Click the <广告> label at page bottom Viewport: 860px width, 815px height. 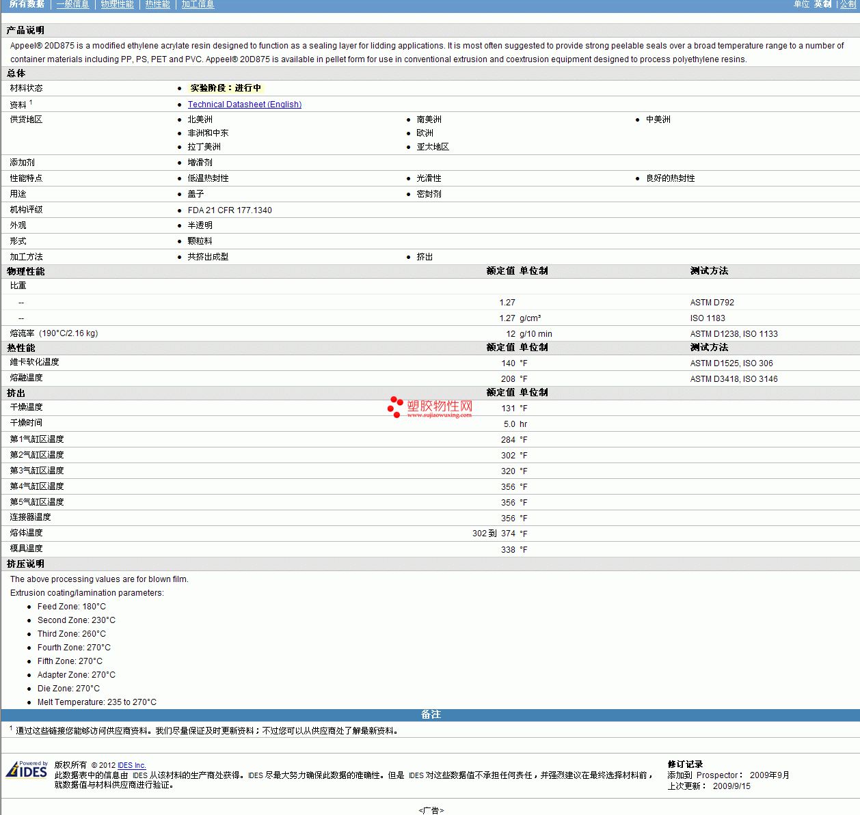431,810
